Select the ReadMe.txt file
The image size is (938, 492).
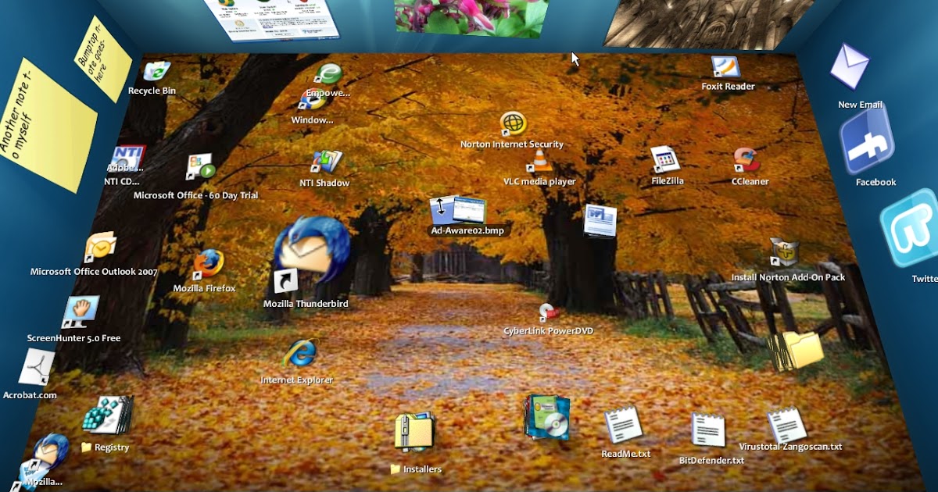click(624, 426)
